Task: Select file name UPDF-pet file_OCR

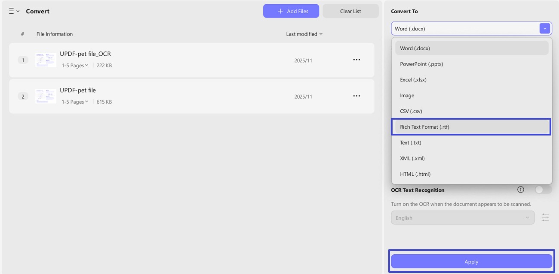Action: (85, 54)
